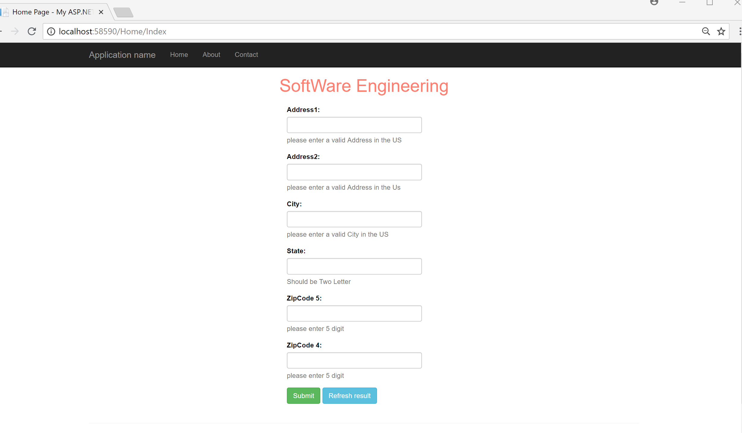Close the Home Page browser tab
This screenshot has height=433, width=742.
click(x=101, y=12)
